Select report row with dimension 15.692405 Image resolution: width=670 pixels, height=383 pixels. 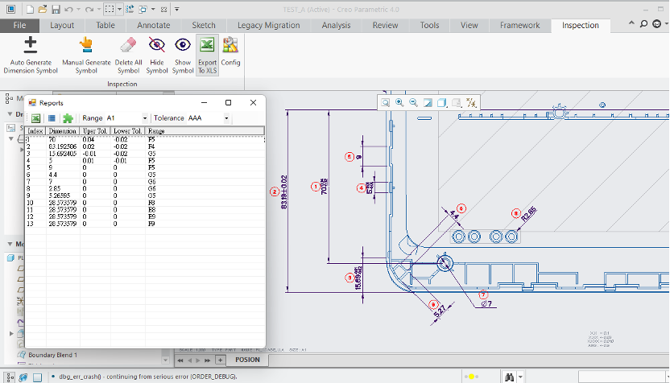tap(145, 154)
